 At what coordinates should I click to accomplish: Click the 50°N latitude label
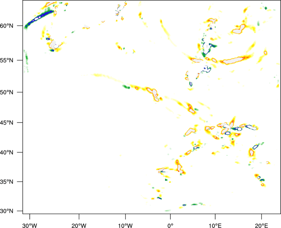click(x=7, y=93)
